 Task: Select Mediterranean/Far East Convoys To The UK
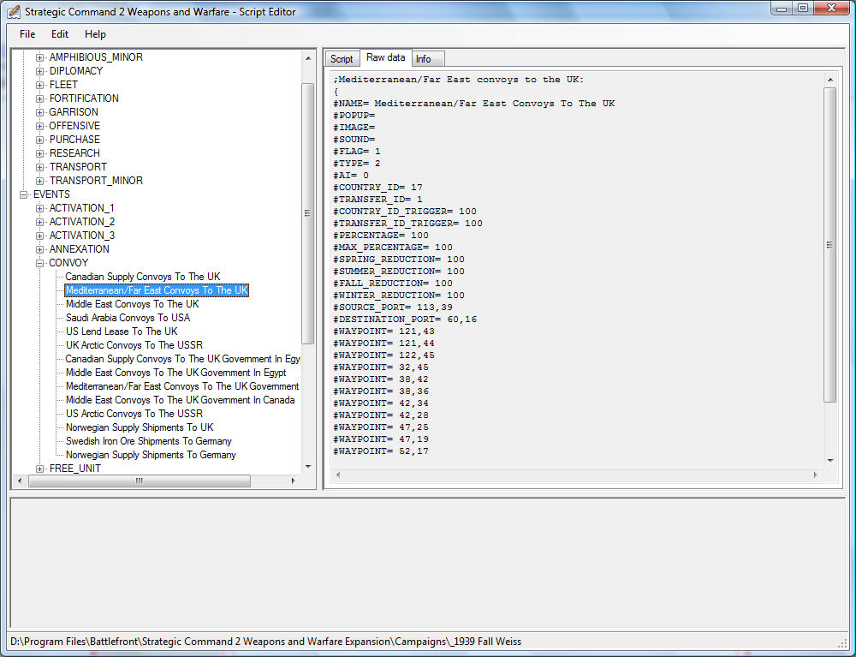[157, 290]
